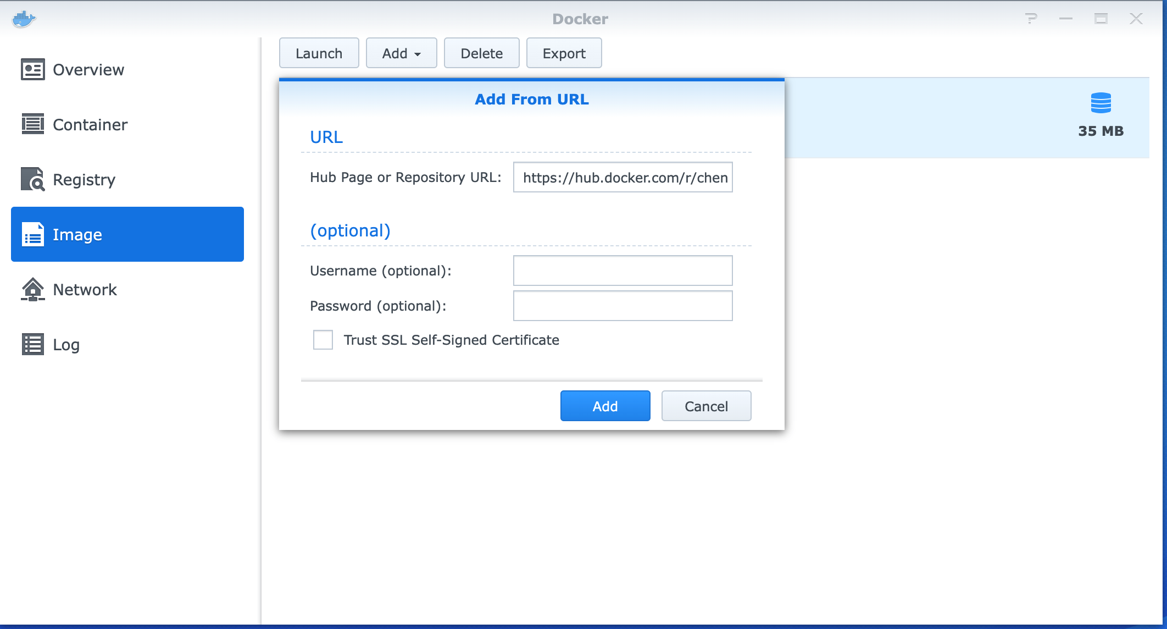
Task: Open the help question mark icon
Action: tap(1031, 19)
